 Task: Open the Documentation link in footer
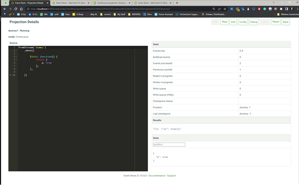click(x=157, y=175)
